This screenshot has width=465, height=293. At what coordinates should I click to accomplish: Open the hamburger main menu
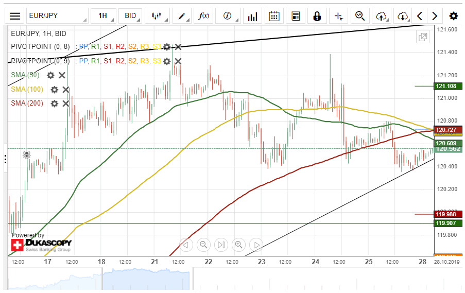pyautogui.click(x=15, y=16)
